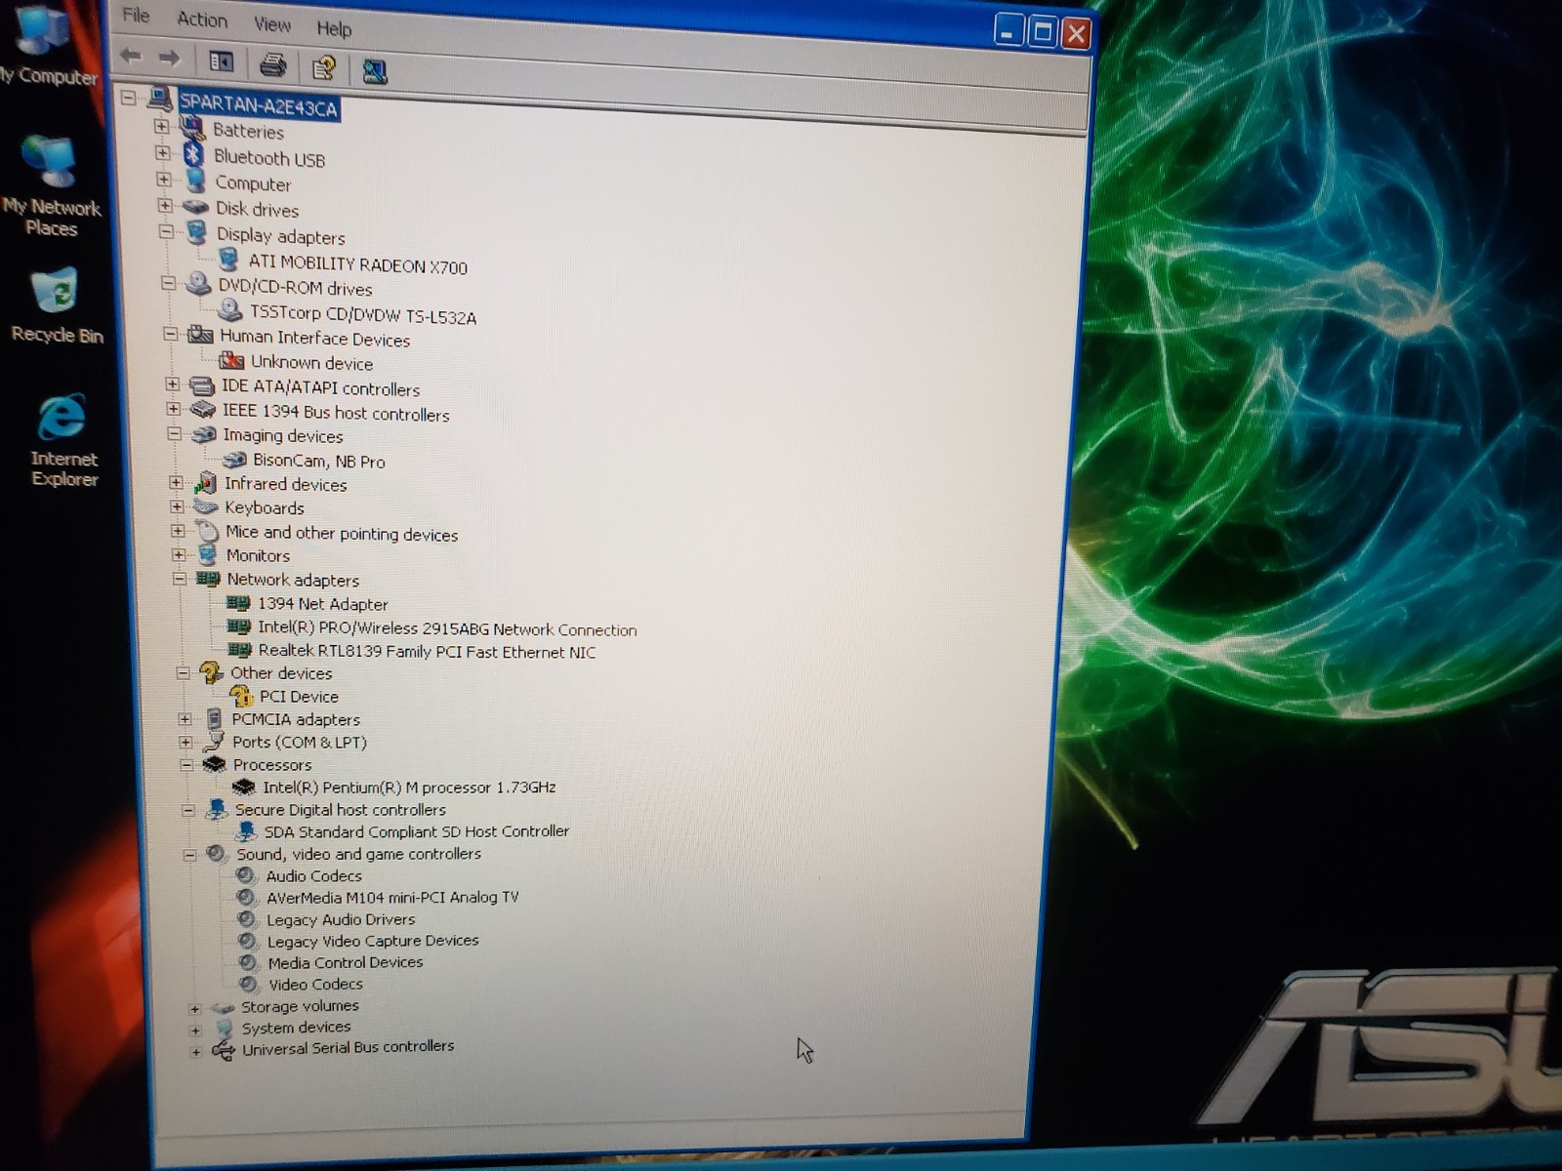Select the Bluetooth USB icon
Viewport: 1562px width, 1171px height.
pyautogui.click(x=193, y=155)
